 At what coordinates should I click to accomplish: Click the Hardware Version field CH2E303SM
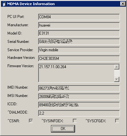click(x=79, y=59)
